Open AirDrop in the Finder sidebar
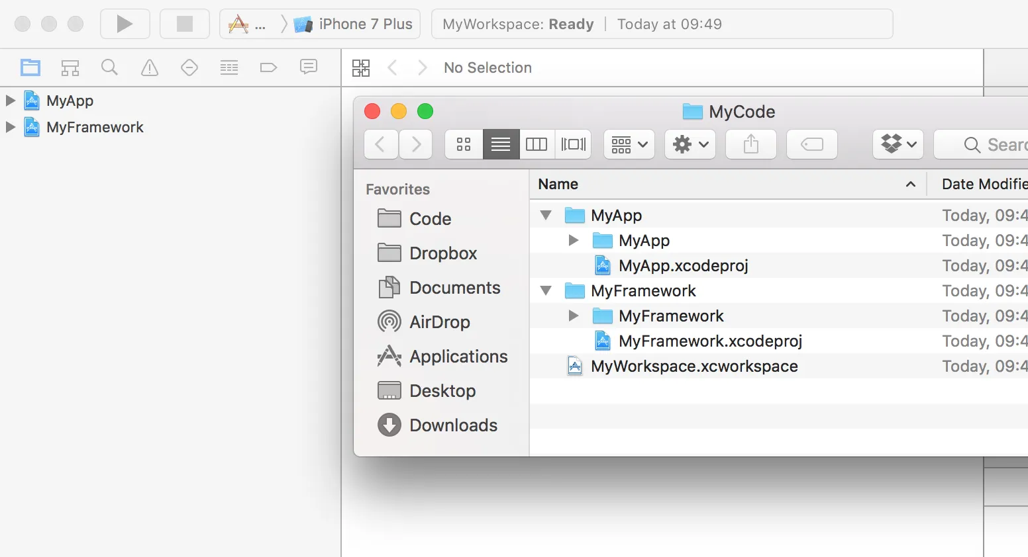The width and height of the screenshot is (1028, 557). tap(424, 322)
